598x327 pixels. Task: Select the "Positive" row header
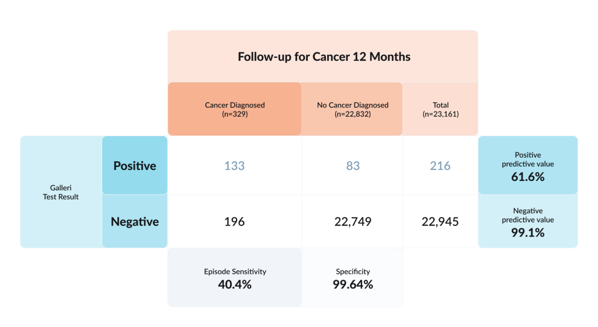click(135, 166)
